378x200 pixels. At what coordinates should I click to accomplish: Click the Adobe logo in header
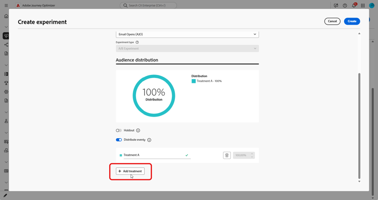[x=18, y=6]
